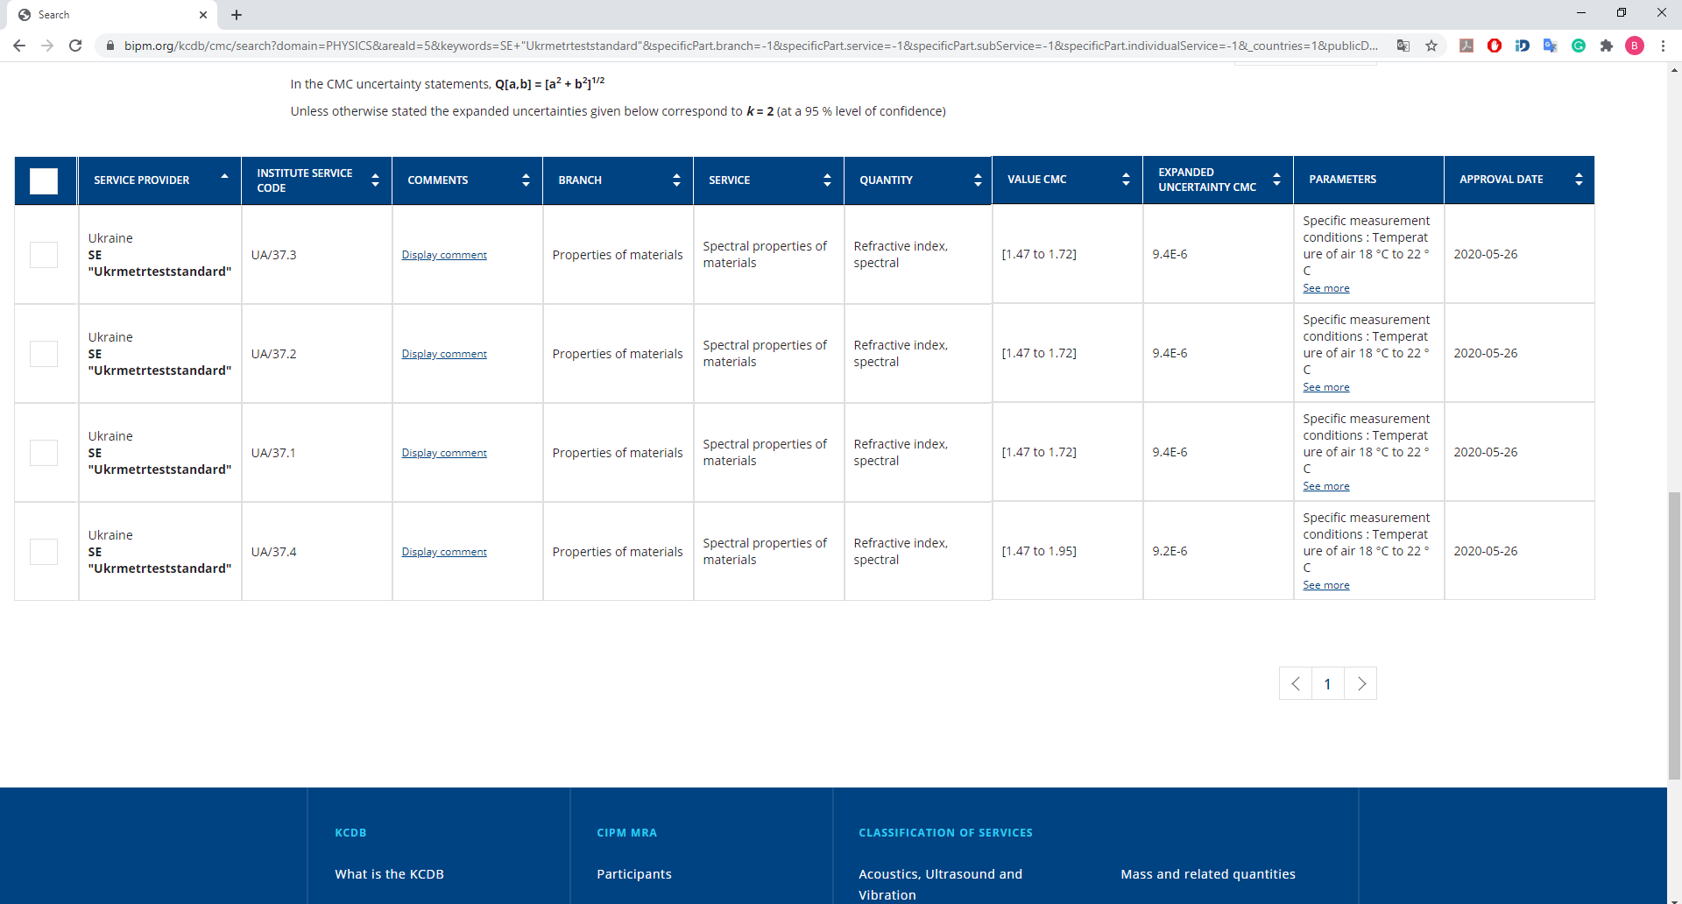
Task: Close the Search tab
Action: 203,15
